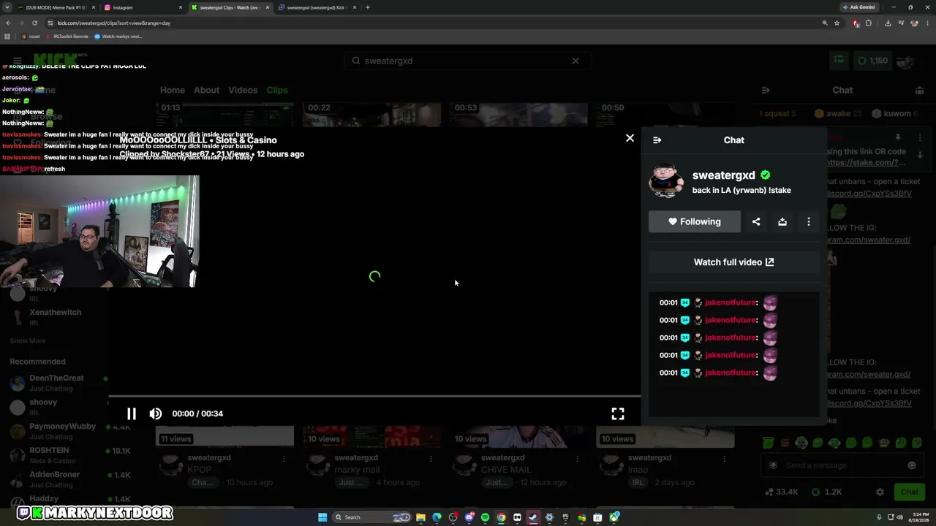Mute the clip volume
Viewport: 936px width, 526px height.
point(156,413)
